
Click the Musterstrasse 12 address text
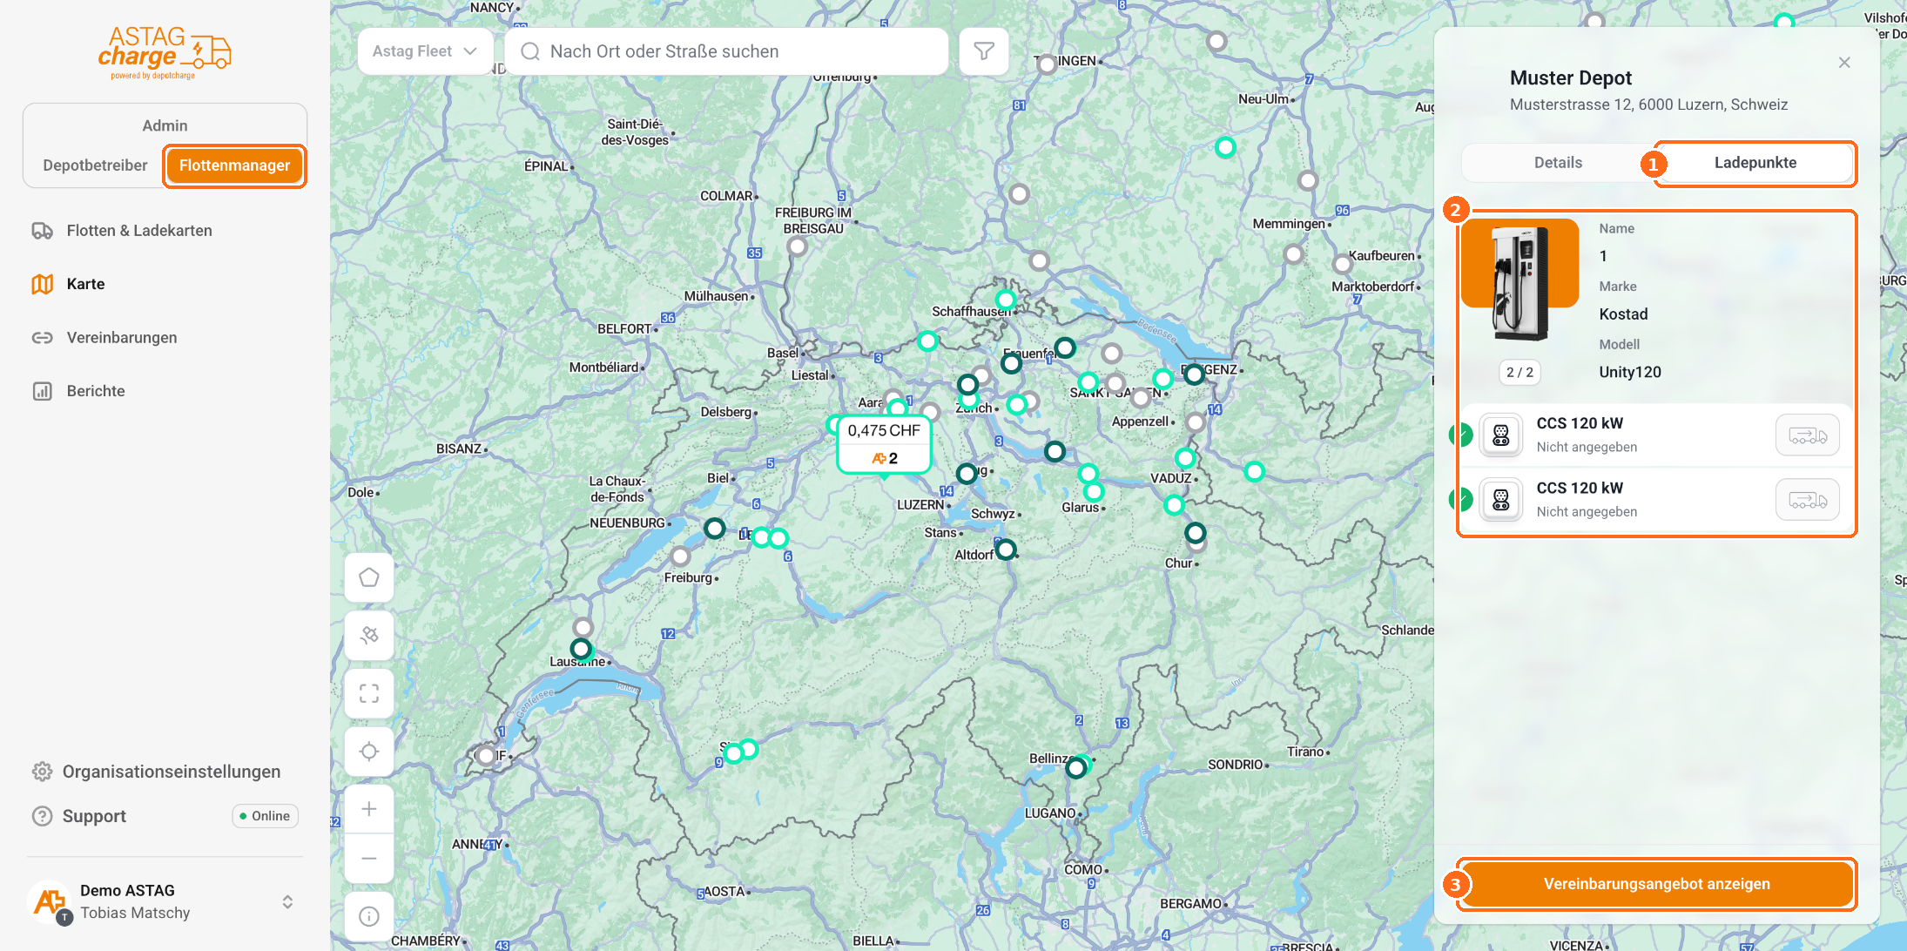[x=1648, y=105]
